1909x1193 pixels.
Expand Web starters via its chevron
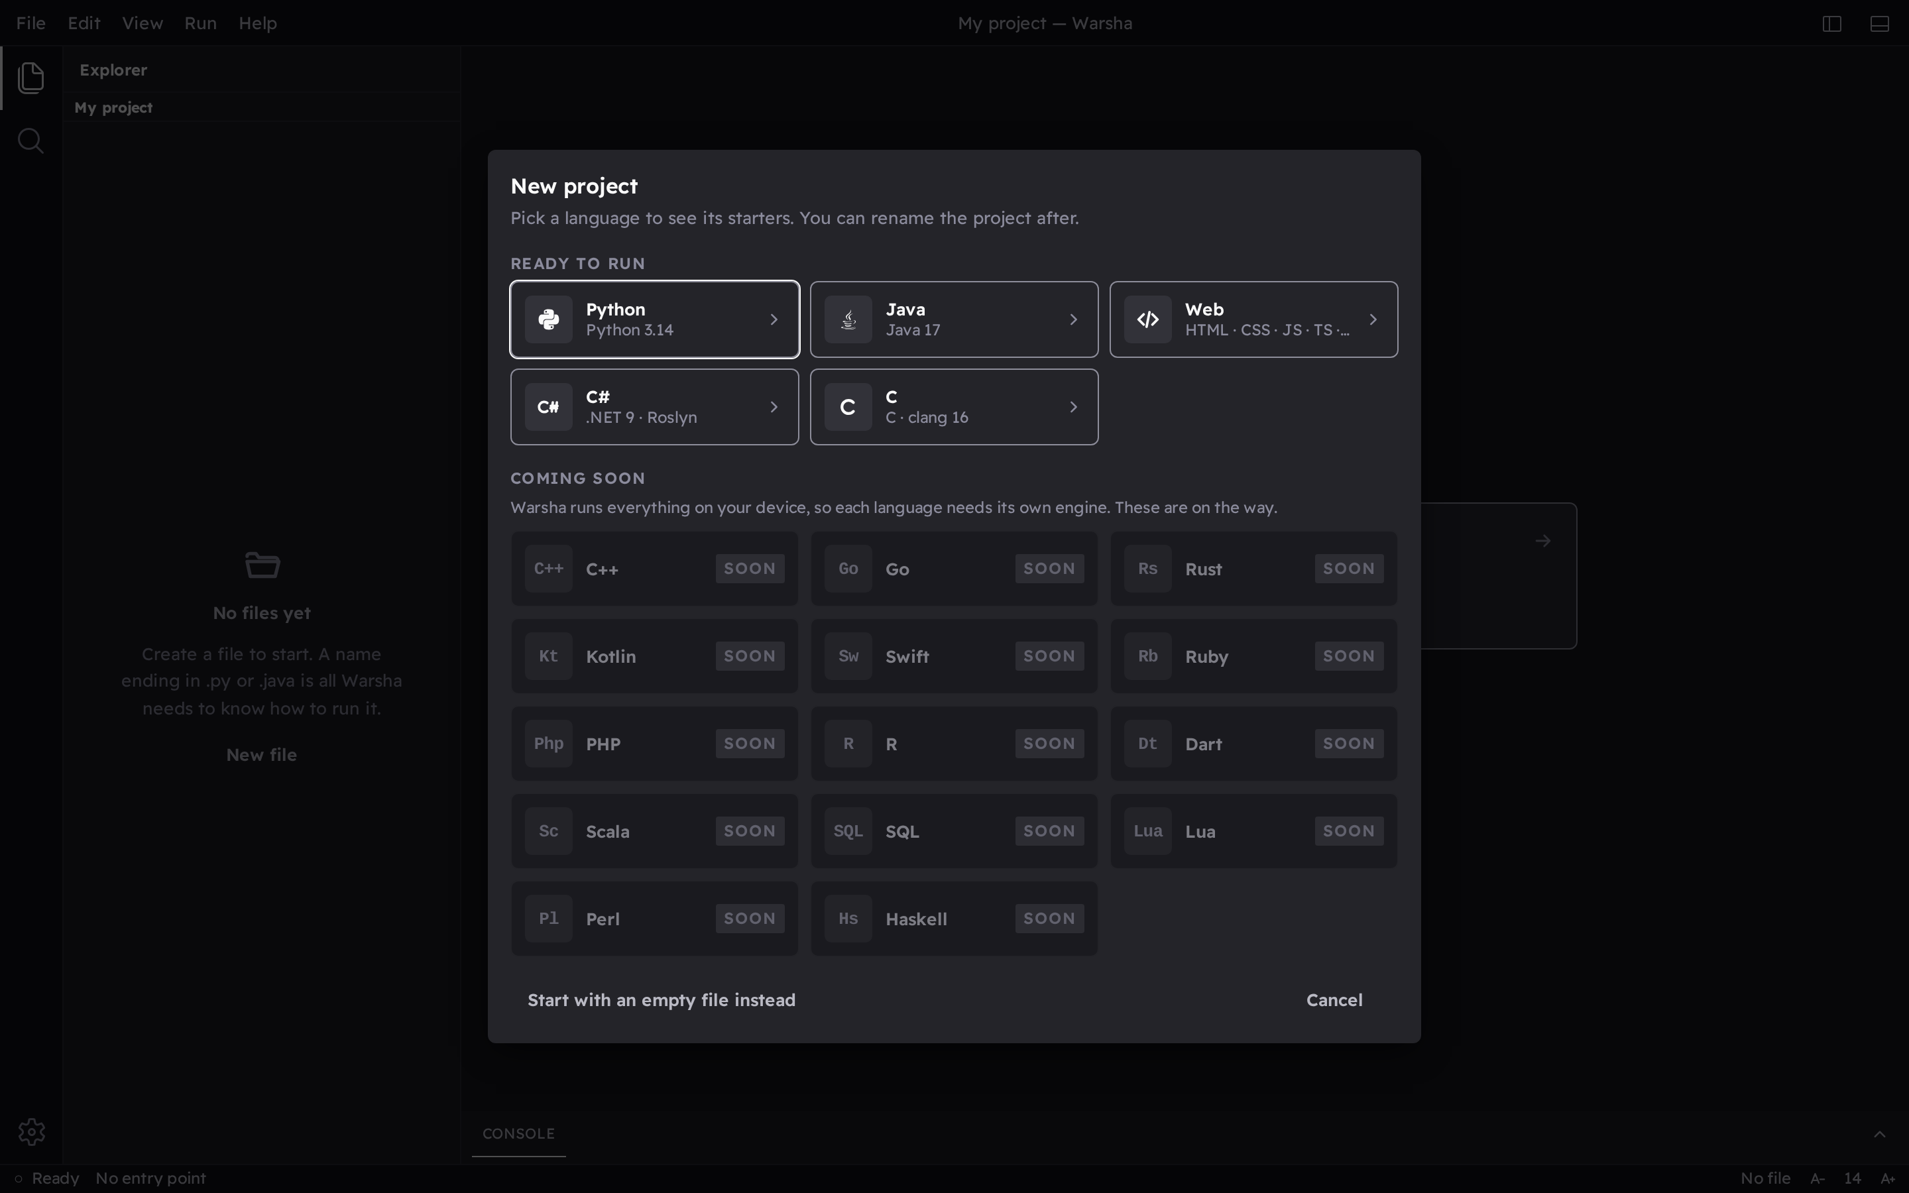tap(1373, 319)
